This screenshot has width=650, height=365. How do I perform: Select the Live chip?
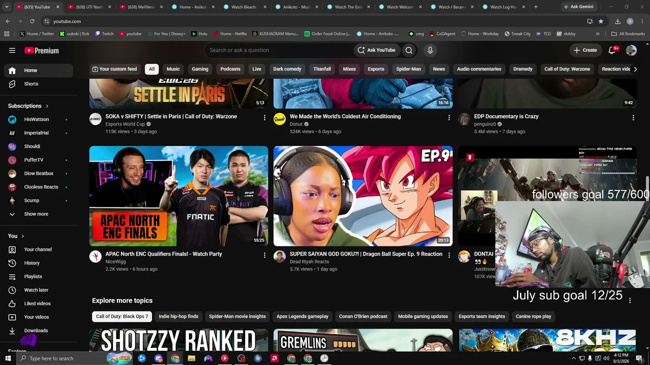257,69
